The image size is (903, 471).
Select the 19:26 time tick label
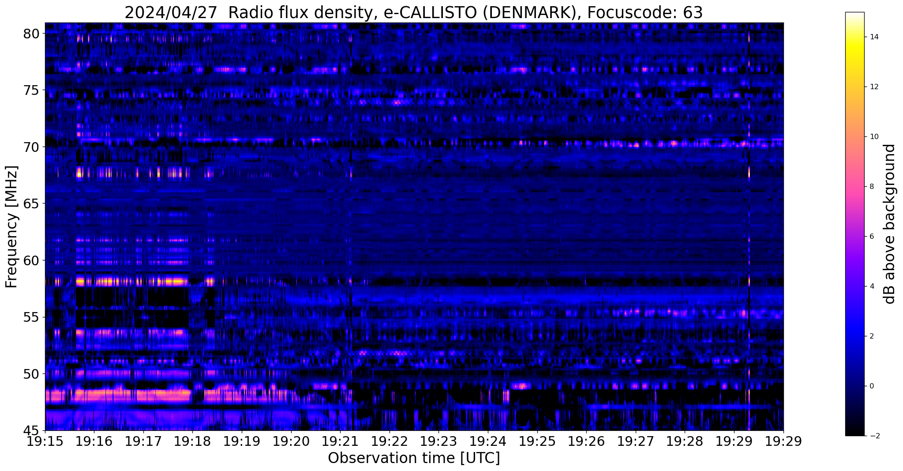point(586,441)
